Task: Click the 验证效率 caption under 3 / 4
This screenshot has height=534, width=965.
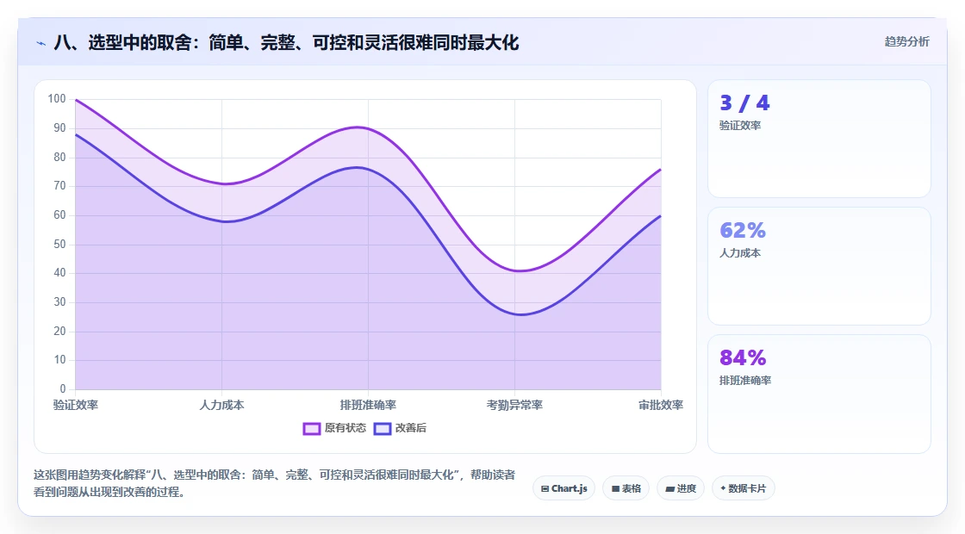Action: pyautogui.click(x=740, y=126)
